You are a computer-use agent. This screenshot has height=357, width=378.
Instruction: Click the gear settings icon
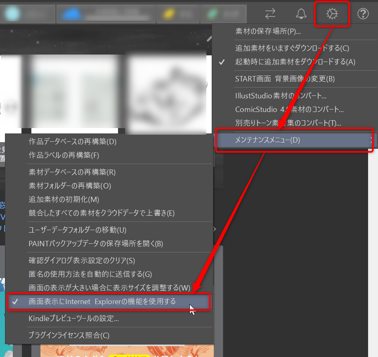coord(332,14)
